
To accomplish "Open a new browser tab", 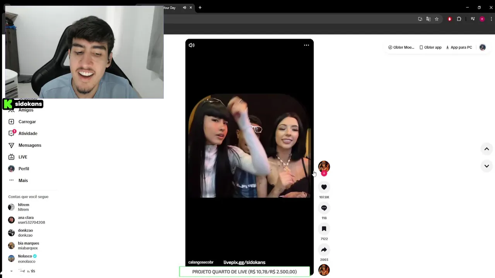I will tap(200, 7).
